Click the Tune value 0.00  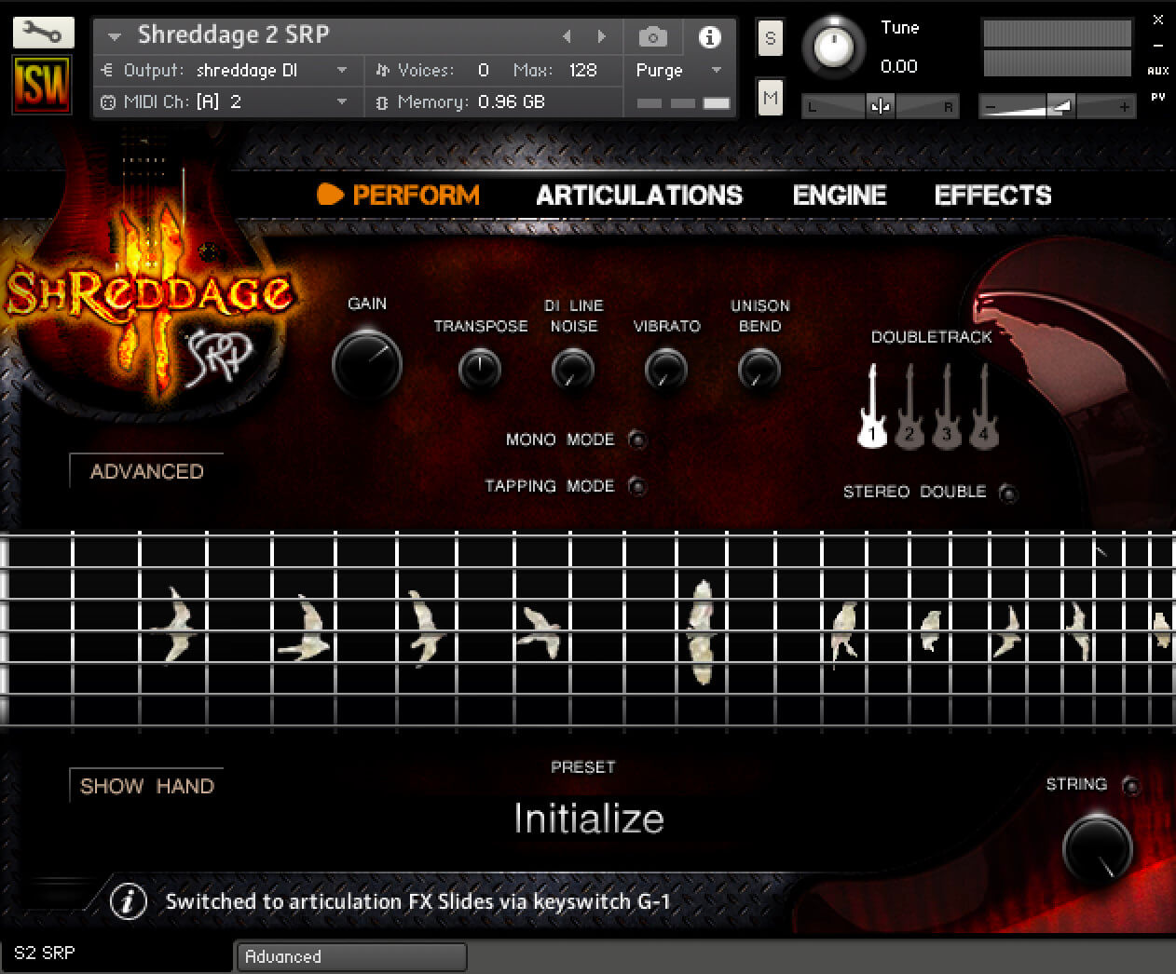(899, 66)
